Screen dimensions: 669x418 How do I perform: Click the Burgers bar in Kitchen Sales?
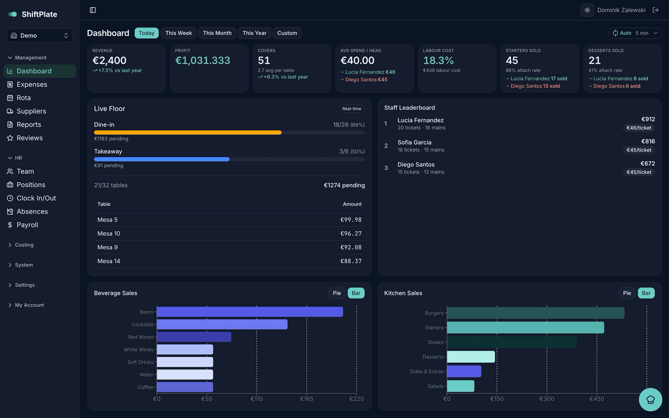pyautogui.click(x=536, y=313)
